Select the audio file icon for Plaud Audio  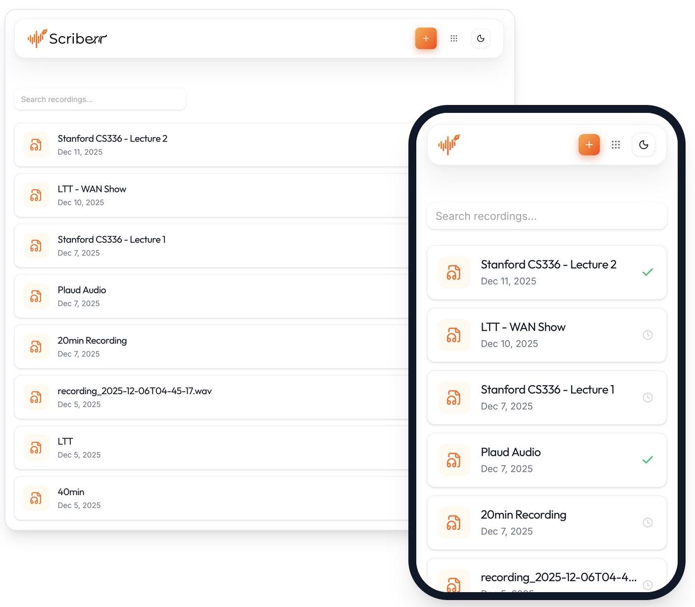(x=36, y=296)
